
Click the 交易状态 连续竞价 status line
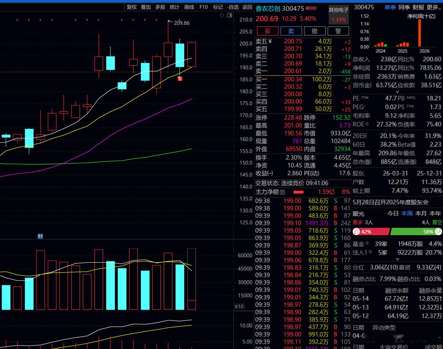tap(292, 183)
